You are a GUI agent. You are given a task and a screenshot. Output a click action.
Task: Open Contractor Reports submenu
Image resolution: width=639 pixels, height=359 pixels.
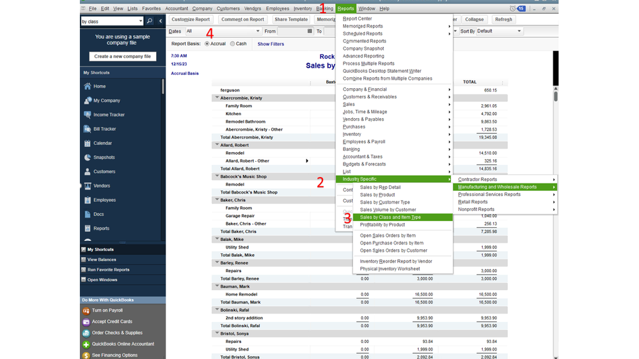(505, 179)
